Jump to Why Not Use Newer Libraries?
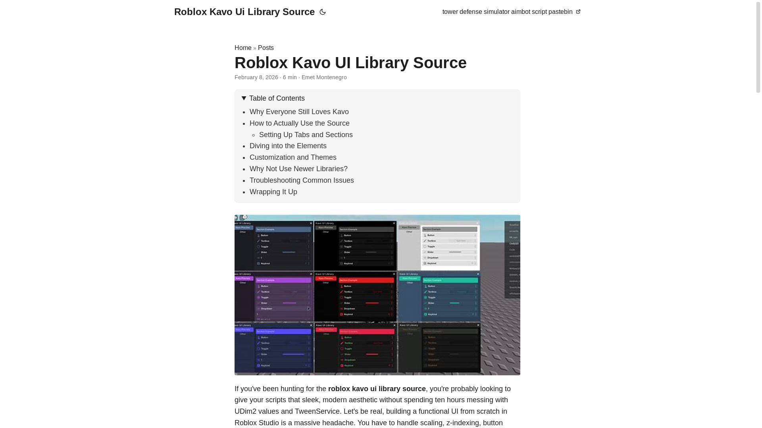Image resolution: width=762 pixels, height=428 pixels. pos(298,169)
